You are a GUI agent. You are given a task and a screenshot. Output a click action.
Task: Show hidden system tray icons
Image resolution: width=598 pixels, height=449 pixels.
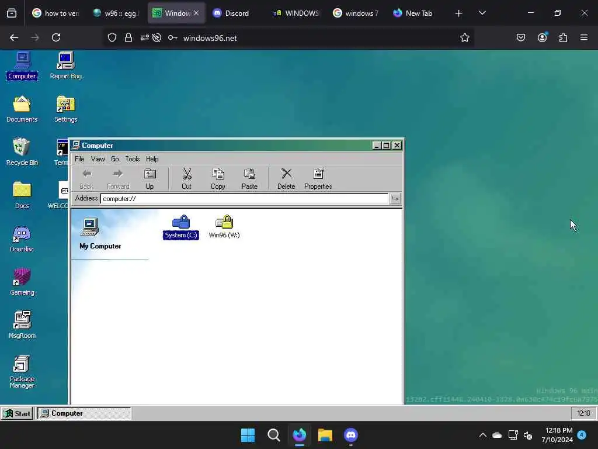(x=483, y=435)
